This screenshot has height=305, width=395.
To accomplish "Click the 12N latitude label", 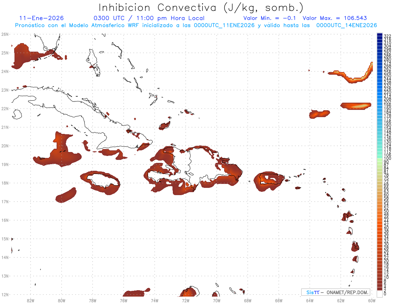I will (5, 294).
